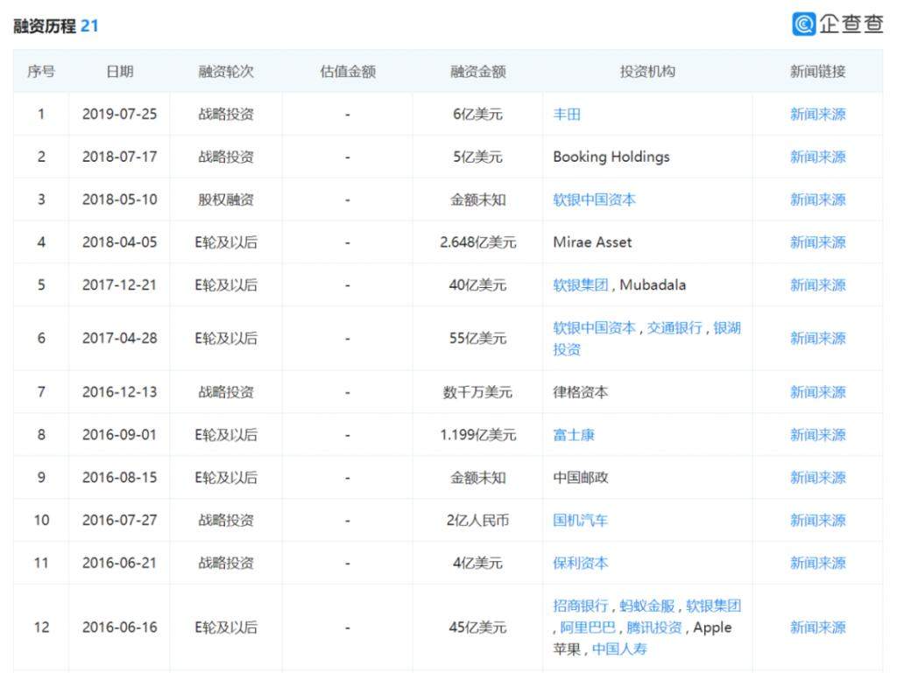This screenshot has height=673, width=897.
Task: Click the 融资轮次 column header
Action: (226, 72)
